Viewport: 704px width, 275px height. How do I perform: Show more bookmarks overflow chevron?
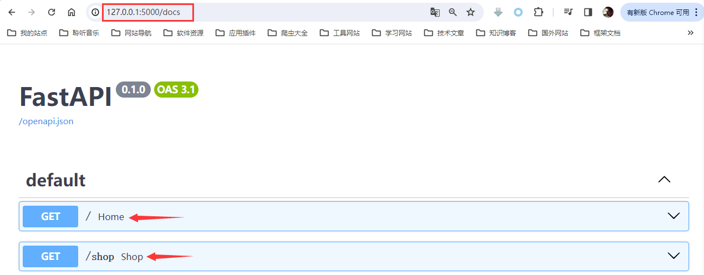coord(690,33)
